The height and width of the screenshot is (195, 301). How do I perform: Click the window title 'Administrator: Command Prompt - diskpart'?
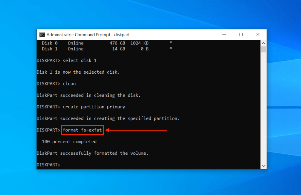coord(88,34)
